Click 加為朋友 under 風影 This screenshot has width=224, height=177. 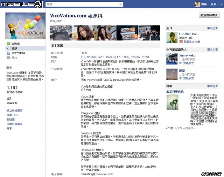pos(189,78)
